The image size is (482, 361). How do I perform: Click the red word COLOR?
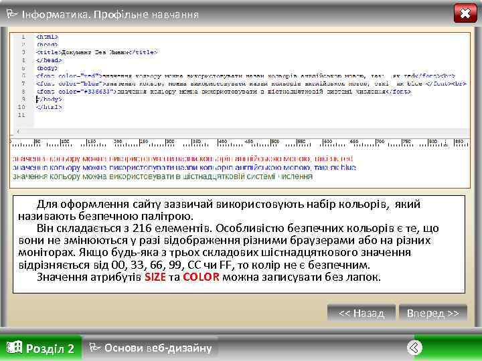pyautogui.click(x=201, y=277)
